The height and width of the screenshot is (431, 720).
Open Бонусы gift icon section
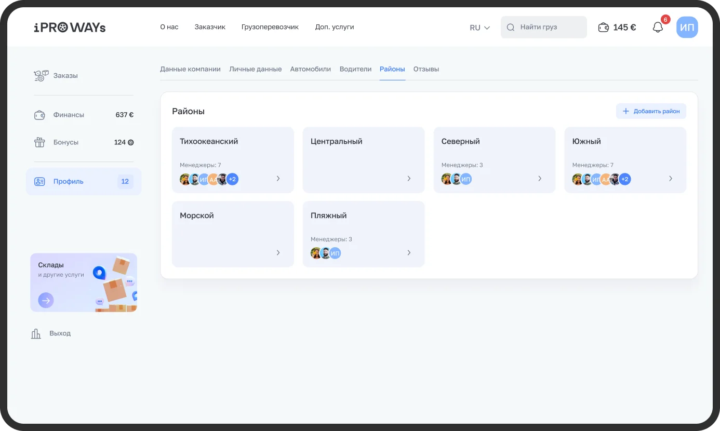[x=40, y=142]
